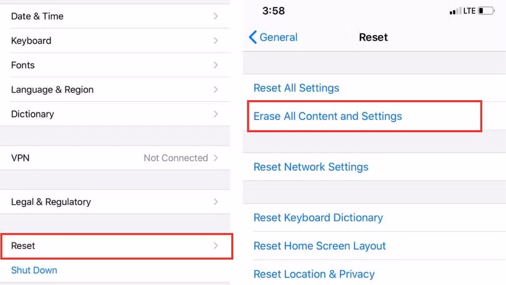Tap Reset All Settings

click(x=296, y=88)
